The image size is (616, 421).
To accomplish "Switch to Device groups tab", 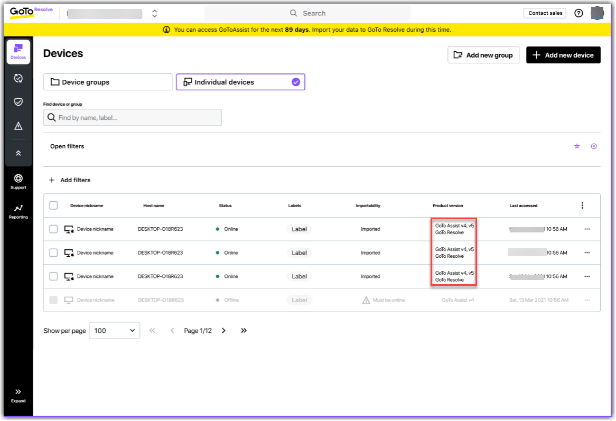I will pyautogui.click(x=108, y=82).
